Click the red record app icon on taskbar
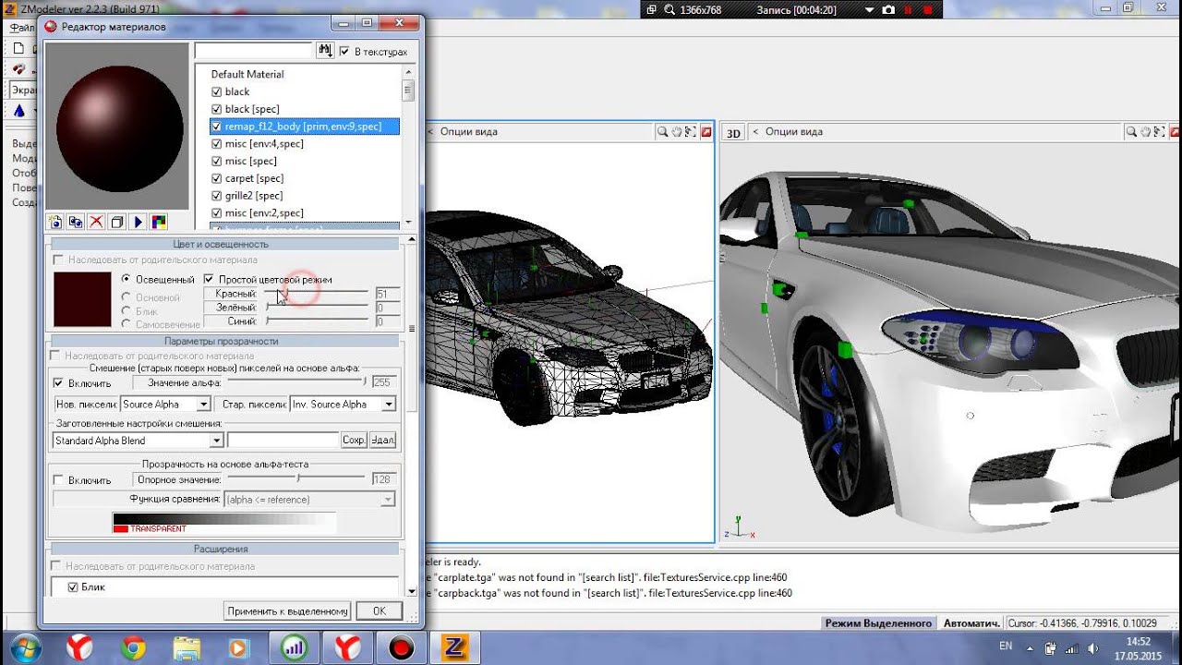Image resolution: width=1182 pixels, height=665 pixels. point(402,647)
